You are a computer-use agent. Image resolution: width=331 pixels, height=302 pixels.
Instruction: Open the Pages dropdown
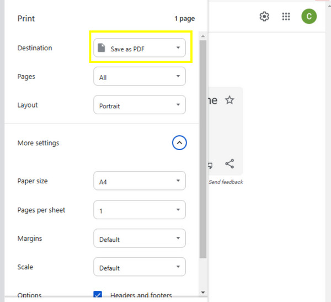(140, 77)
